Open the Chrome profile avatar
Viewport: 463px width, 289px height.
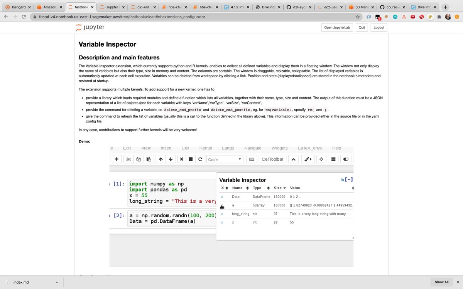click(448, 17)
